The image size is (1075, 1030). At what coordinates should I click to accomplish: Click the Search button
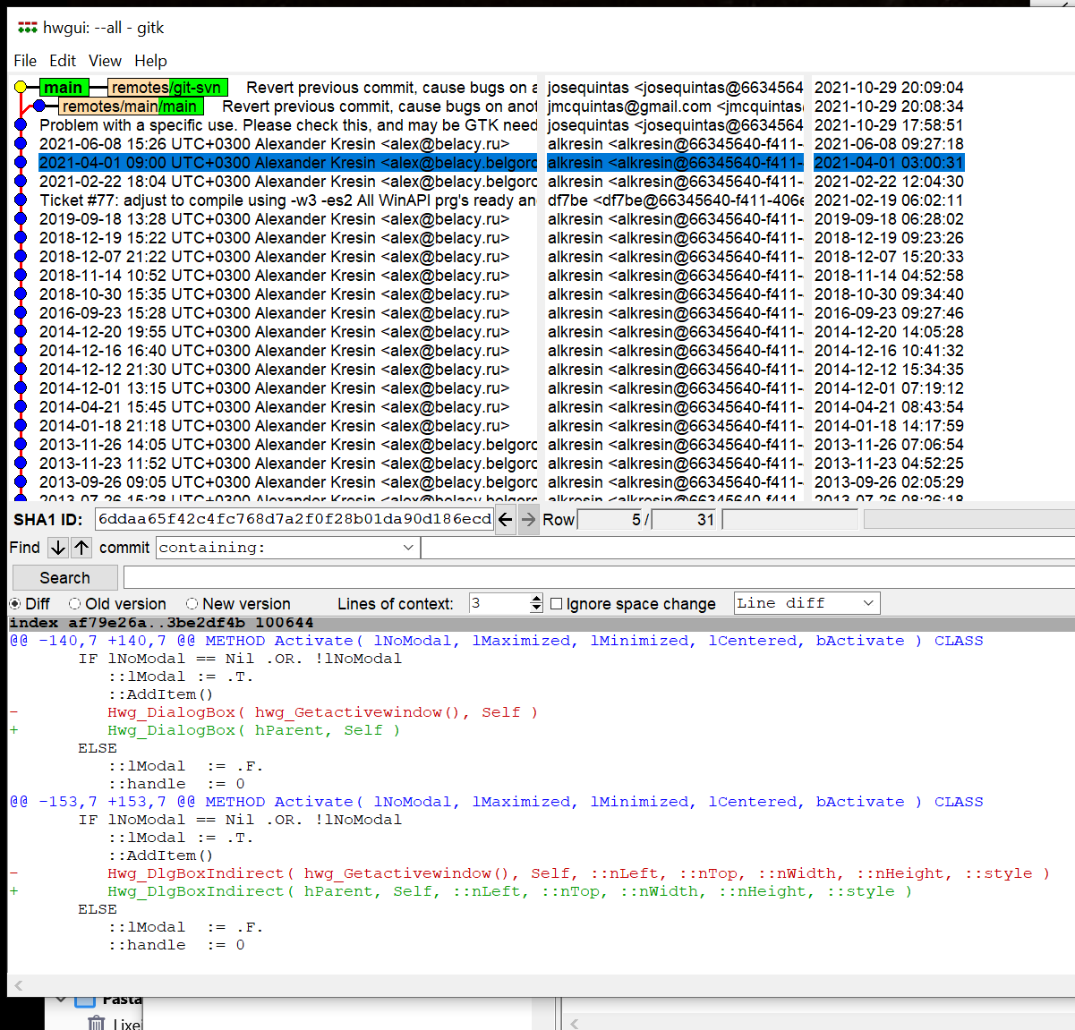click(64, 578)
